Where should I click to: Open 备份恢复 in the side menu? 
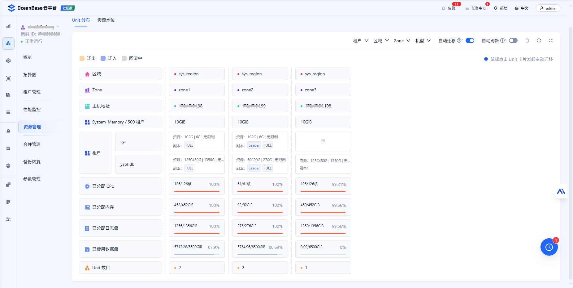point(32,162)
